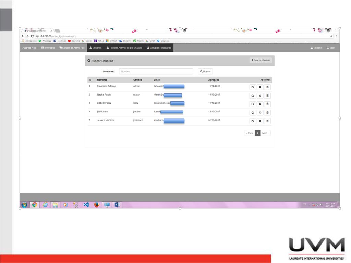Open Windows Start menu
351x263 pixels.
click(x=24, y=205)
